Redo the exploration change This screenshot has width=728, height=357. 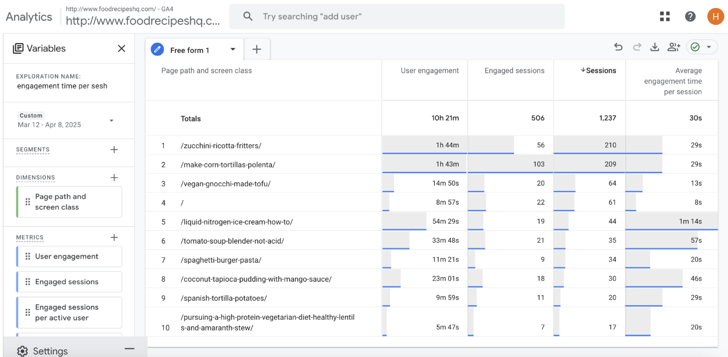[x=637, y=47]
